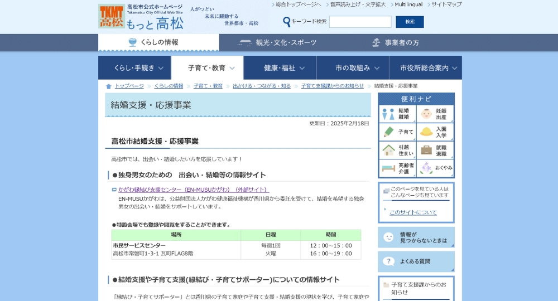Click the folder icon beside 子育て支援課からのお知らせ
The width and height of the screenshot is (558, 301).
pyautogui.click(x=386, y=285)
